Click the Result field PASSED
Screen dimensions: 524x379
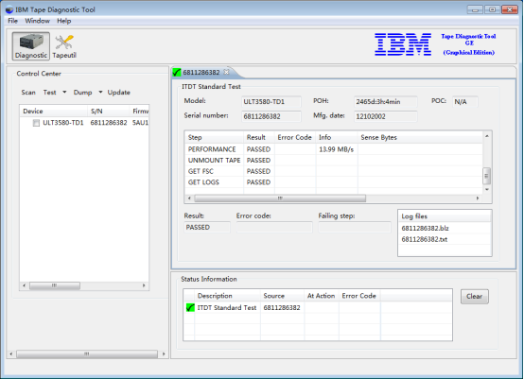click(x=207, y=228)
